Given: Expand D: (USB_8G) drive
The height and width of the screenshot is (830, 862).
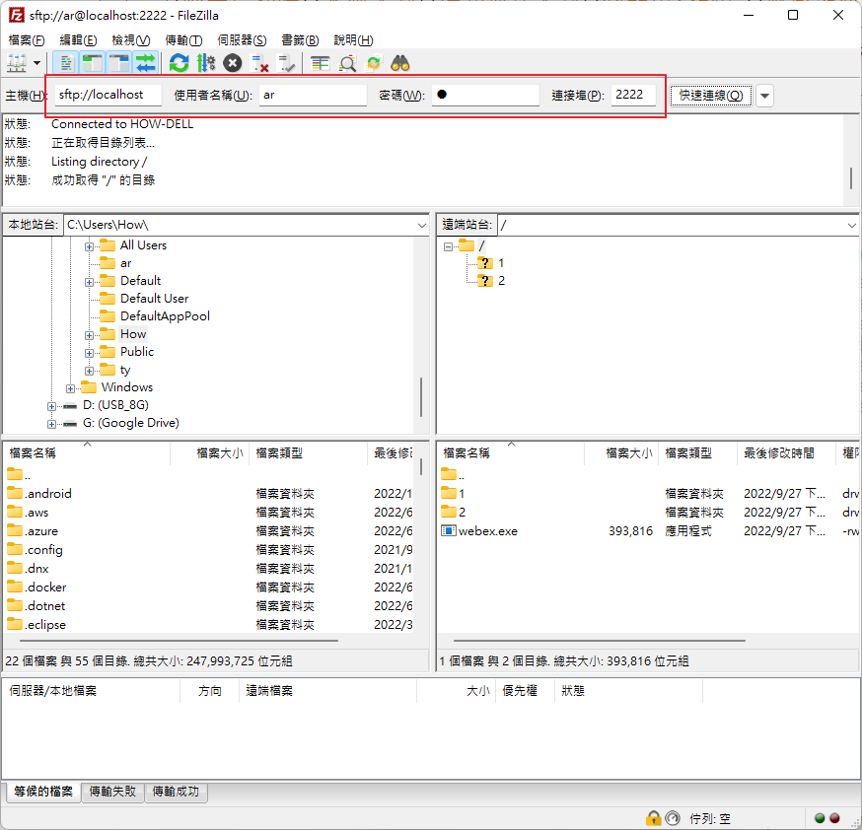Looking at the screenshot, I should tap(51, 406).
